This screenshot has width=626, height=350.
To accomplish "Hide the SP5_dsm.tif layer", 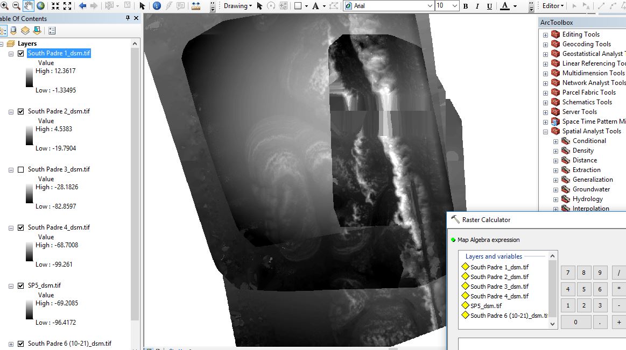I will [x=21, y=285].
